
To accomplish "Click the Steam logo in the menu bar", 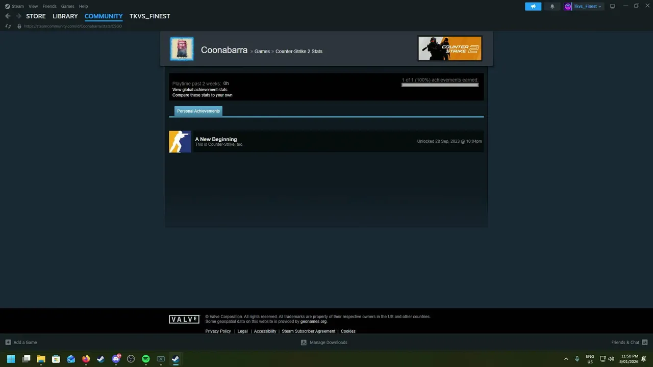I will tap(7, 6).
